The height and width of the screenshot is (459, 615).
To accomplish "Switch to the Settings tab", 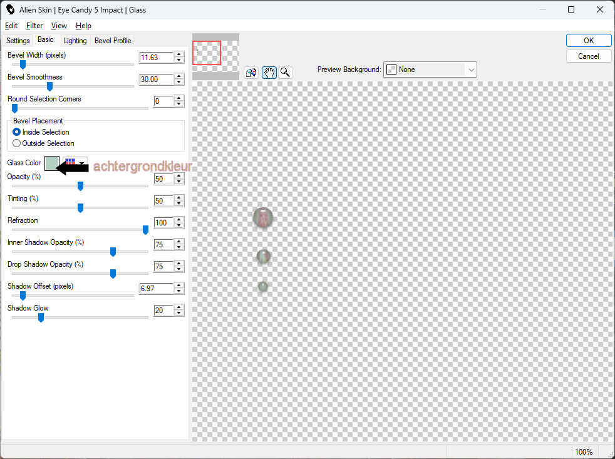I will (18, 41).
